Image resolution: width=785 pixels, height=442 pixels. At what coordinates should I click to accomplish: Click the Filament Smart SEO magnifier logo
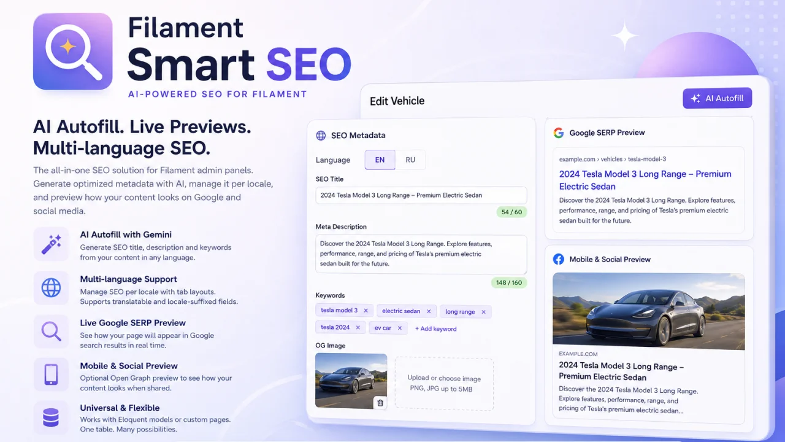[73, 52]
